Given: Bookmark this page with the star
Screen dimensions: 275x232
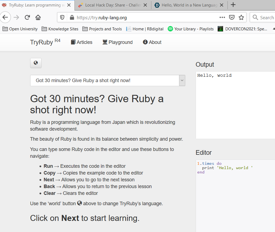Looking at the screenshot, I should [241, 17].
